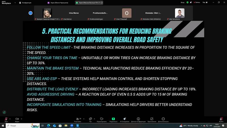The image size is (227, 128).
Task: Open the chat panel (Чат)
Action: click(90, 119)
